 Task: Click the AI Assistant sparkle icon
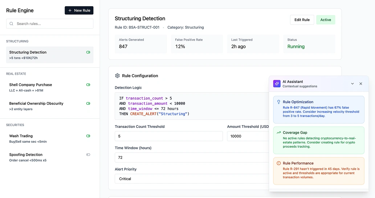click(x=277, y=84)
